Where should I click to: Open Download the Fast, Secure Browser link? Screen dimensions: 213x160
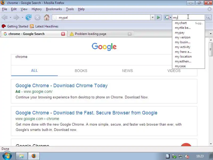point(86,113)
